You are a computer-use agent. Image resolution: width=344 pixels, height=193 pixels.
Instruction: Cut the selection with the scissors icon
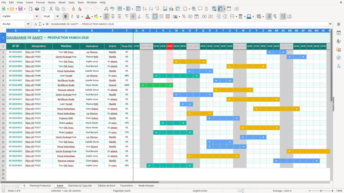pyautogui.click(x=51, y=9)
